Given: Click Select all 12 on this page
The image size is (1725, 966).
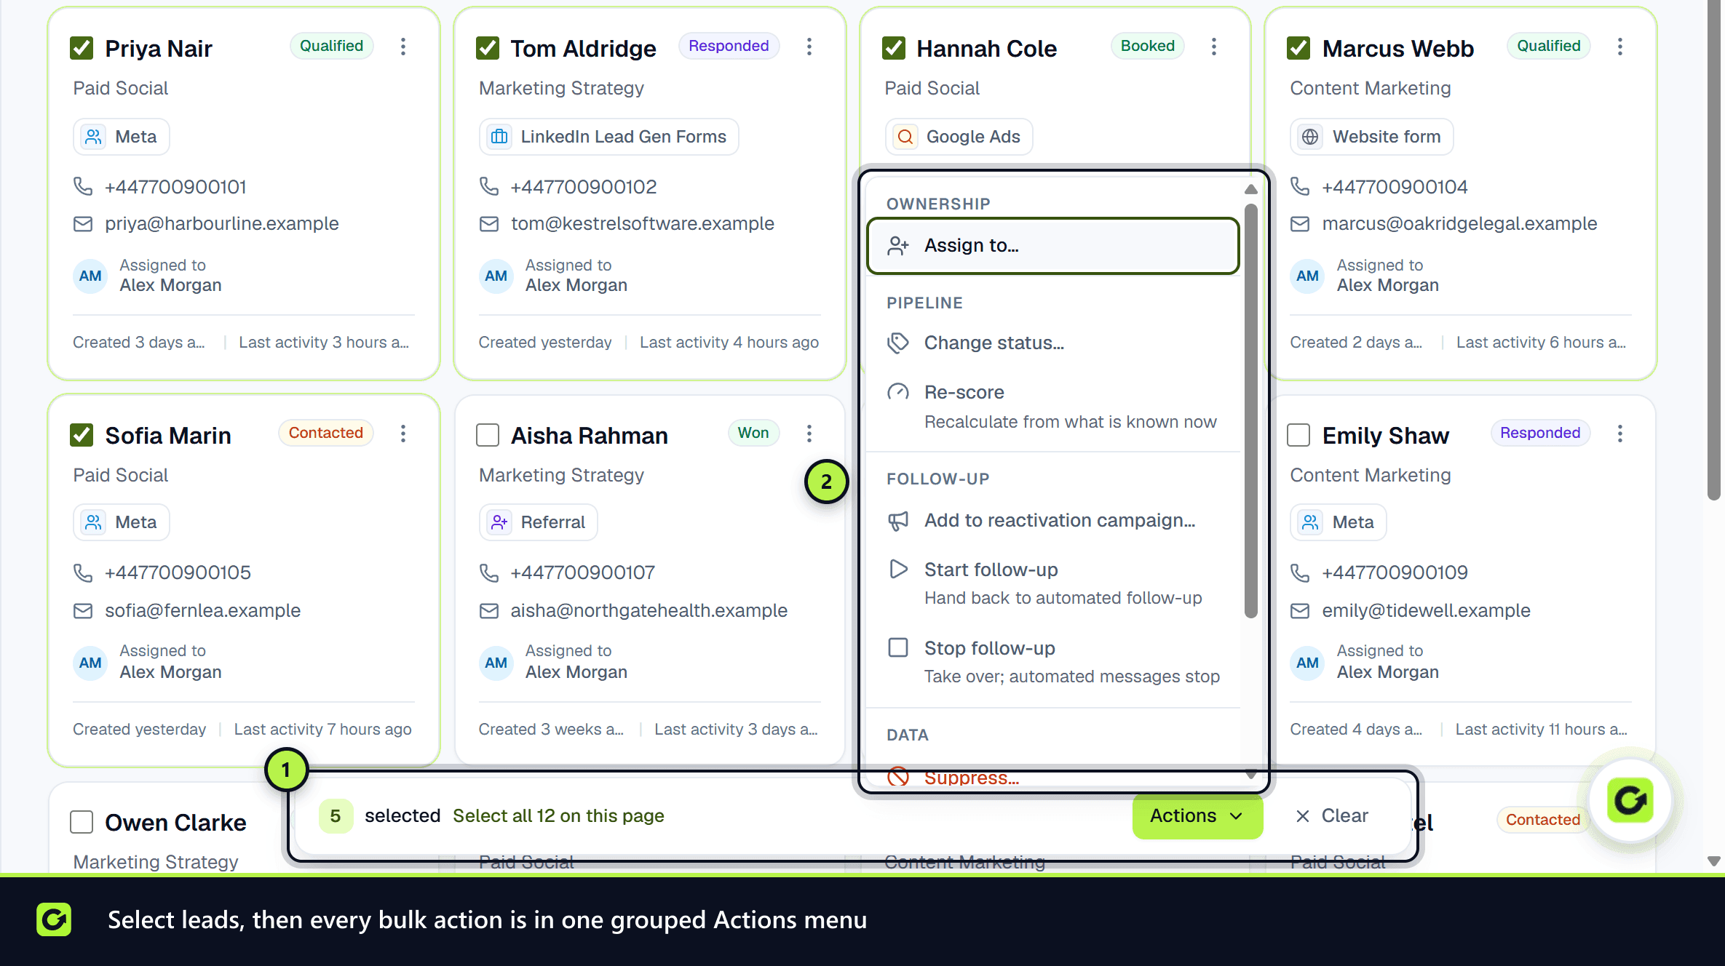Looking at the screenshot, I should tap(558, 816).
